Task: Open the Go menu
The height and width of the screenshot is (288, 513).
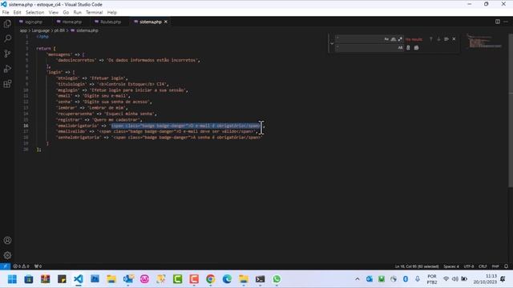Action: 66,13
